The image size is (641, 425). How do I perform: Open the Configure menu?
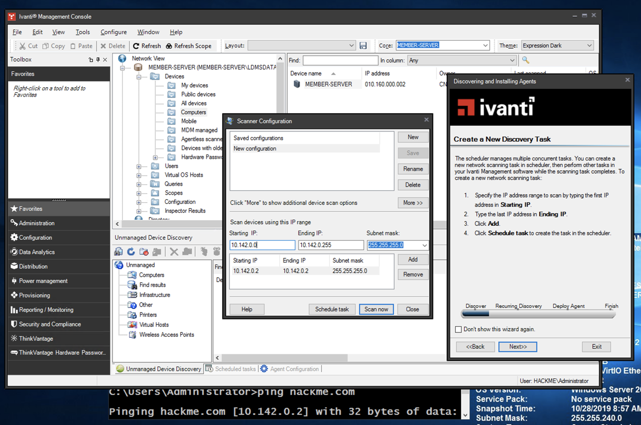[113, 32]
